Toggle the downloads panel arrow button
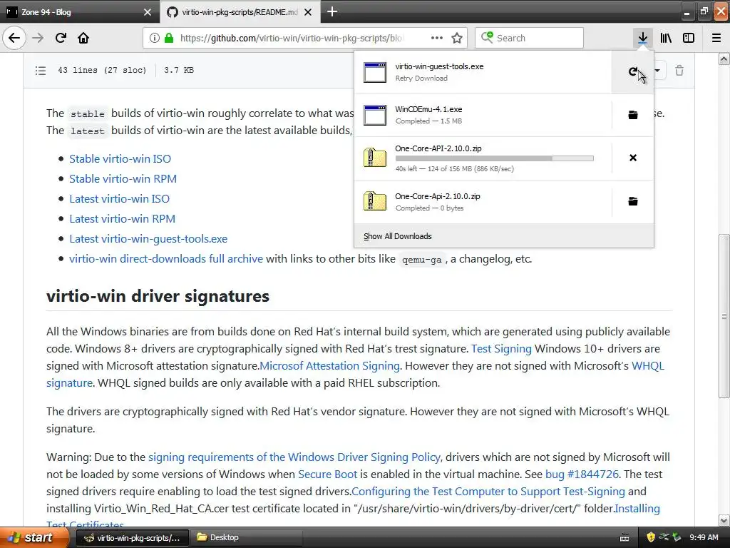 coord(642,38)
